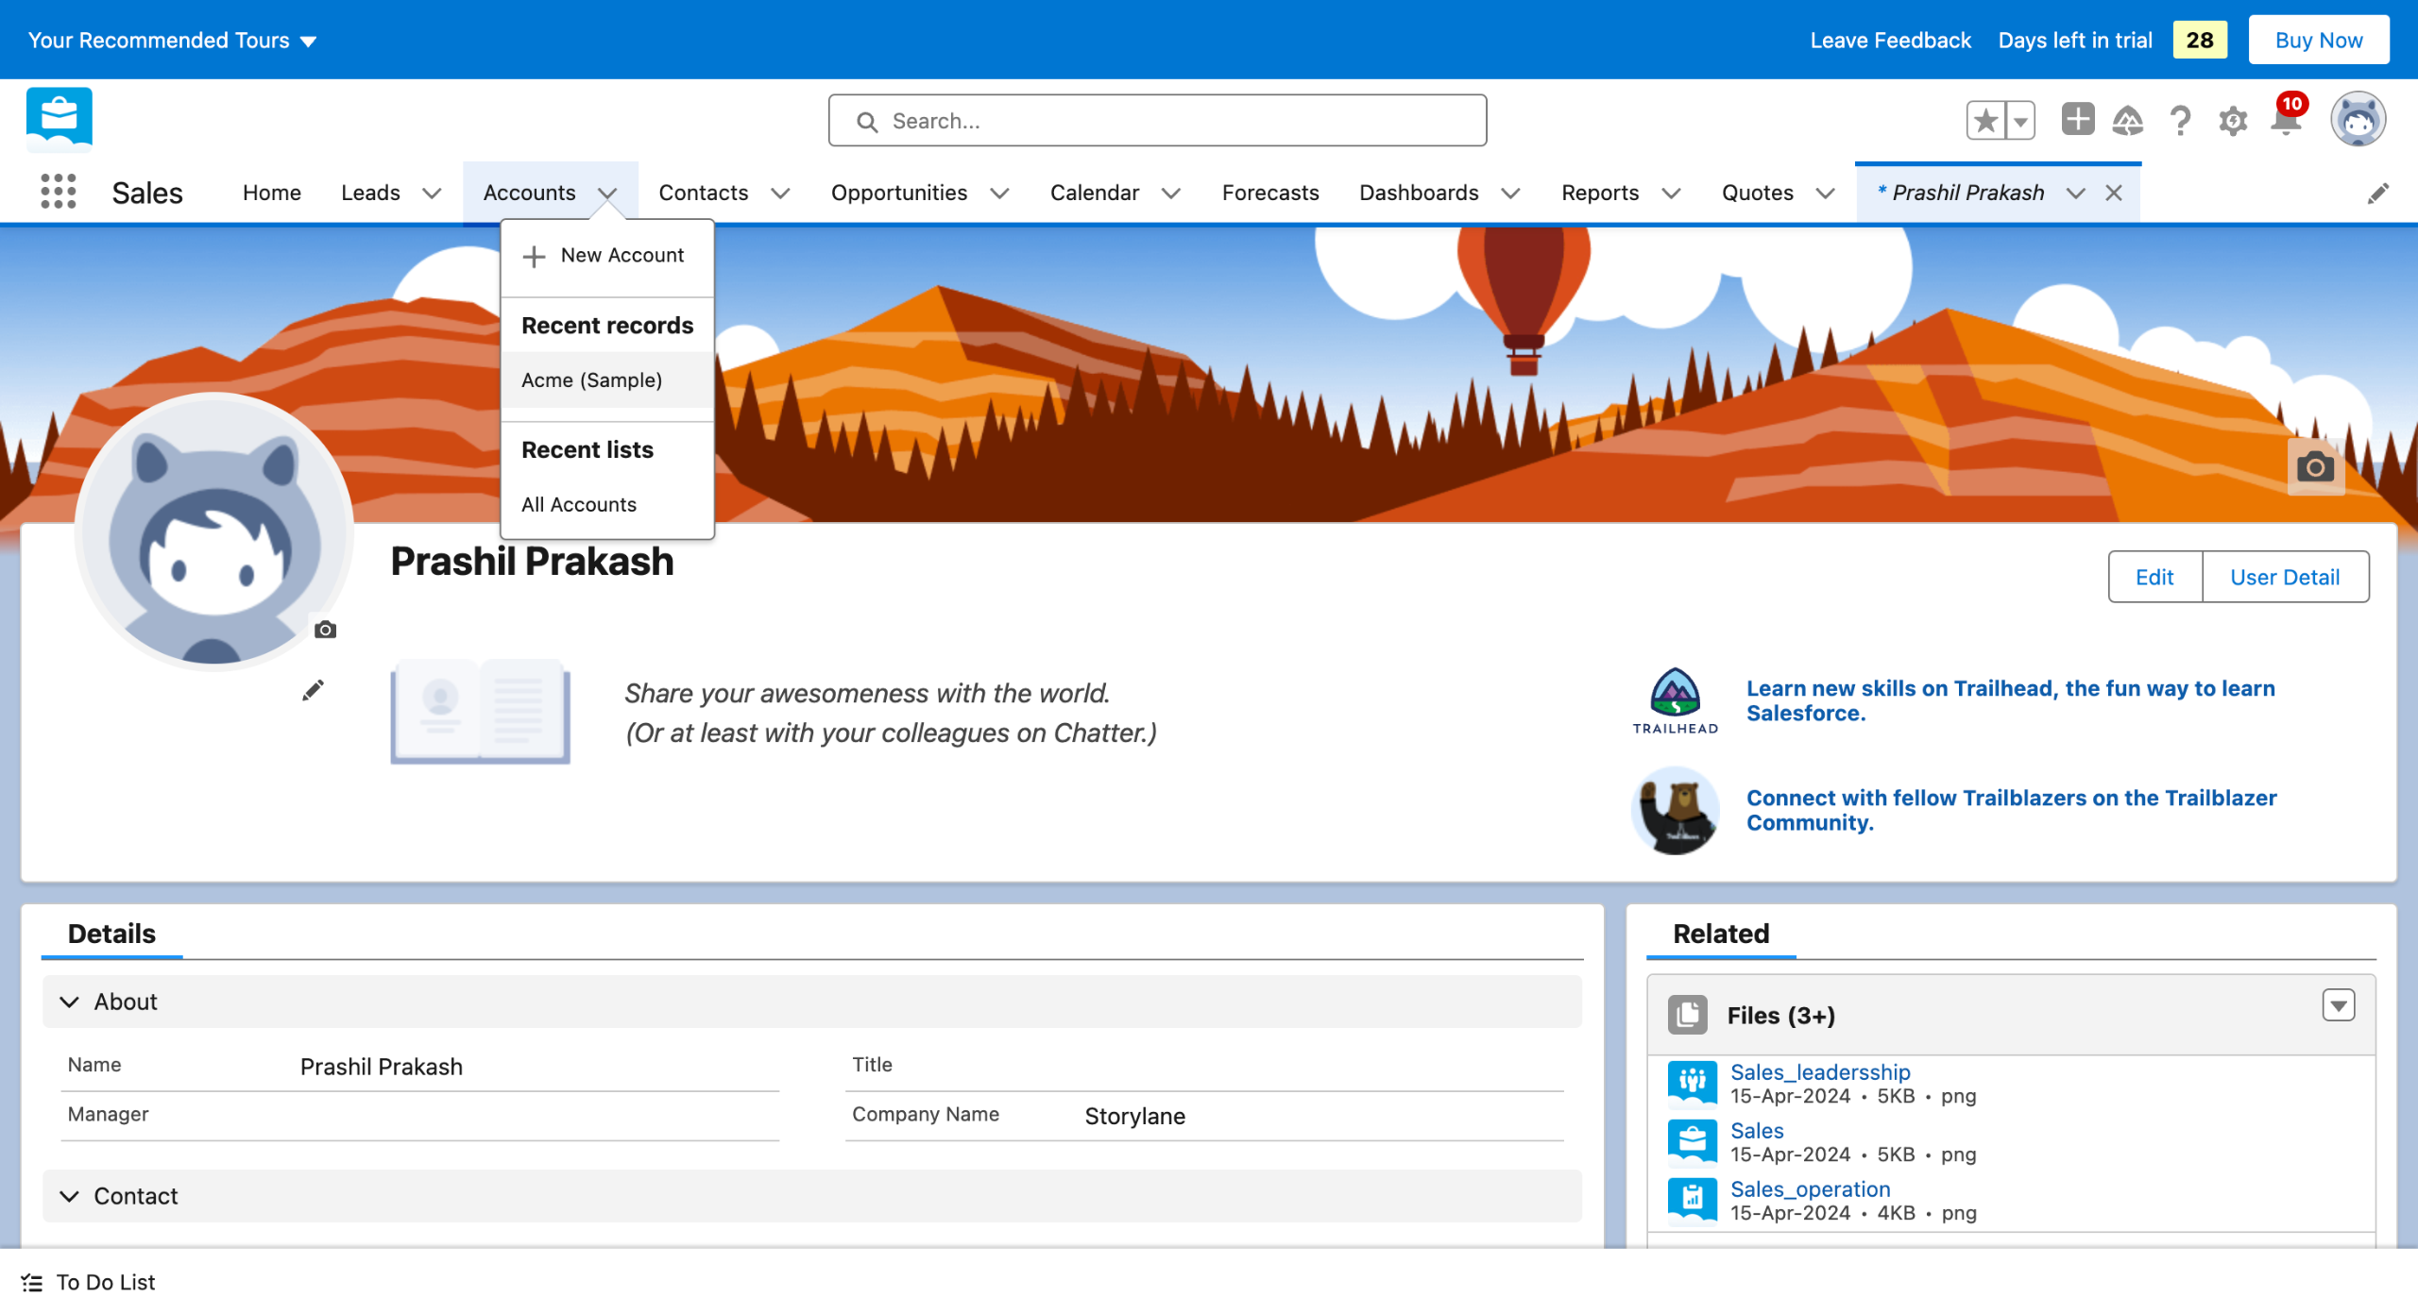Click the Trailblazer Community bear image
Screen dimensions: 2418x1314
pyautogui.click(x=1676, y=811)
